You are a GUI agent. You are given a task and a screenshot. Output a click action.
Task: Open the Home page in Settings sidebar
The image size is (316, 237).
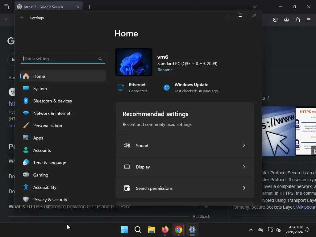(x=63, y=76)
